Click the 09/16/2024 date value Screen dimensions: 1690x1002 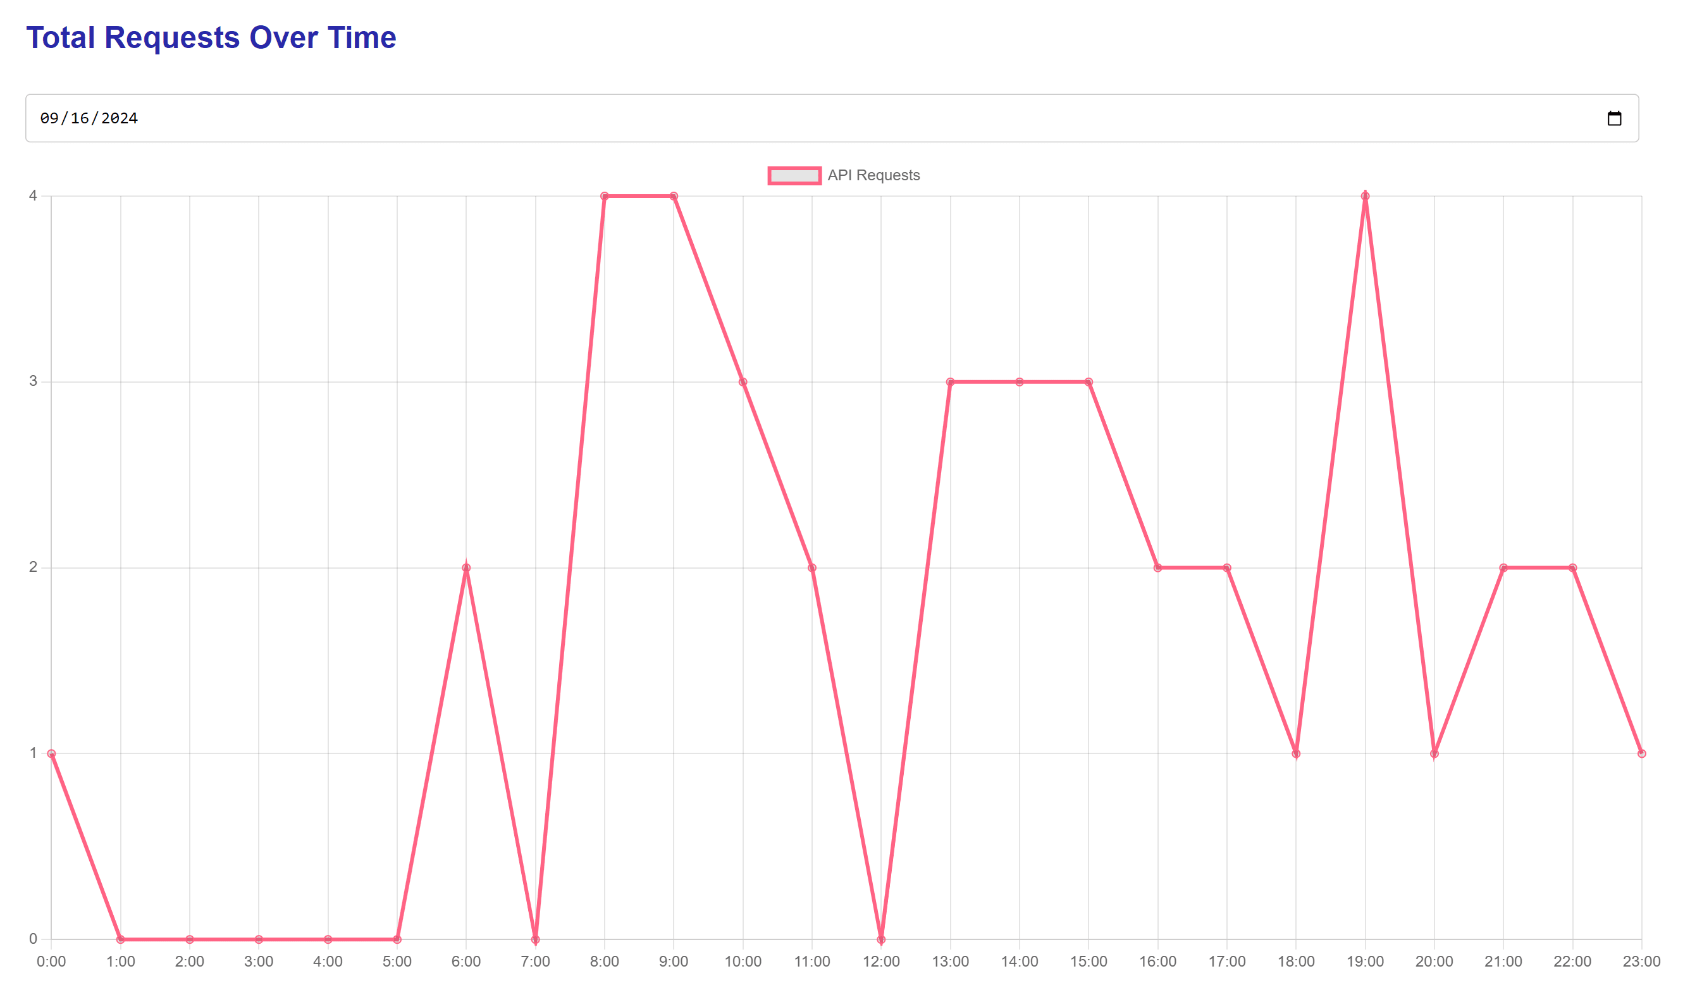pos(88,118)
